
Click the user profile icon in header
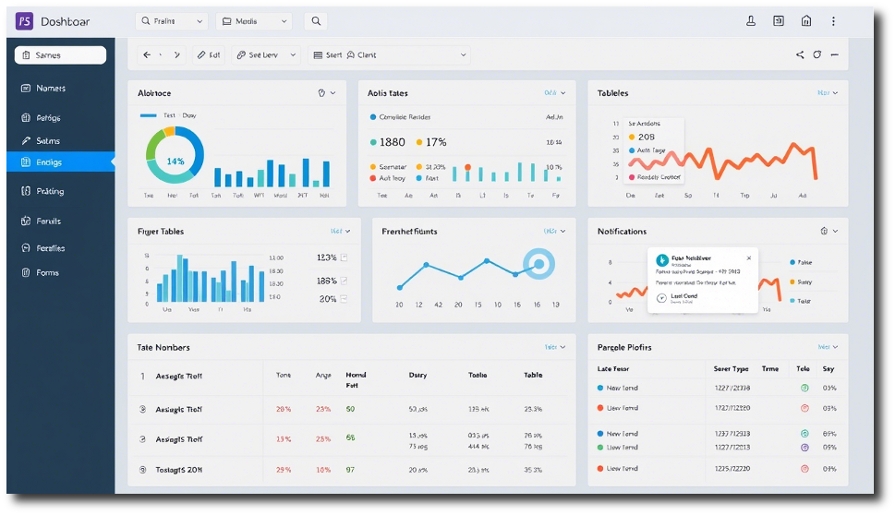point(751,21)
